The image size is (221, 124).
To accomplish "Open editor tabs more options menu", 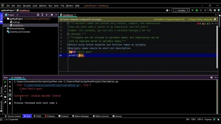I will [x=216, y=15].
